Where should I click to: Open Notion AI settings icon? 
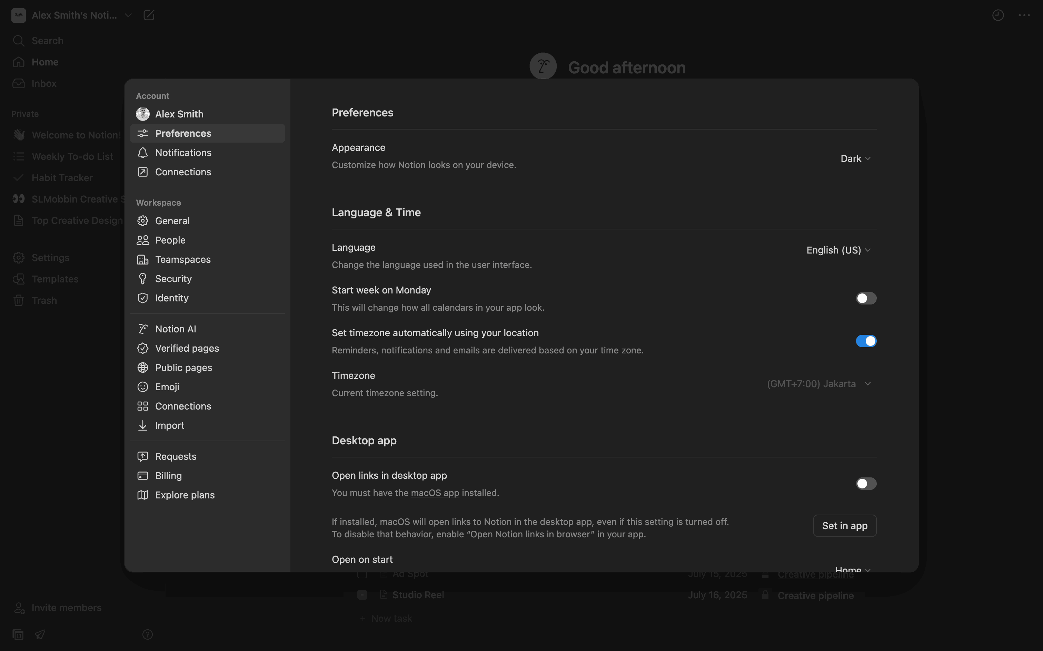(x=143, y=329)
